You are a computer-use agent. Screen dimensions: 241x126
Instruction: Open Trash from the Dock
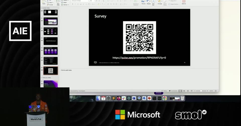pos(182,98)
